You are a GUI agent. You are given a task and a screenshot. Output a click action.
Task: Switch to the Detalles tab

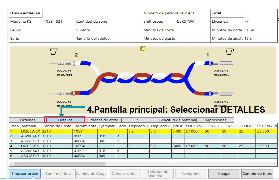click(x=65, y=120)
